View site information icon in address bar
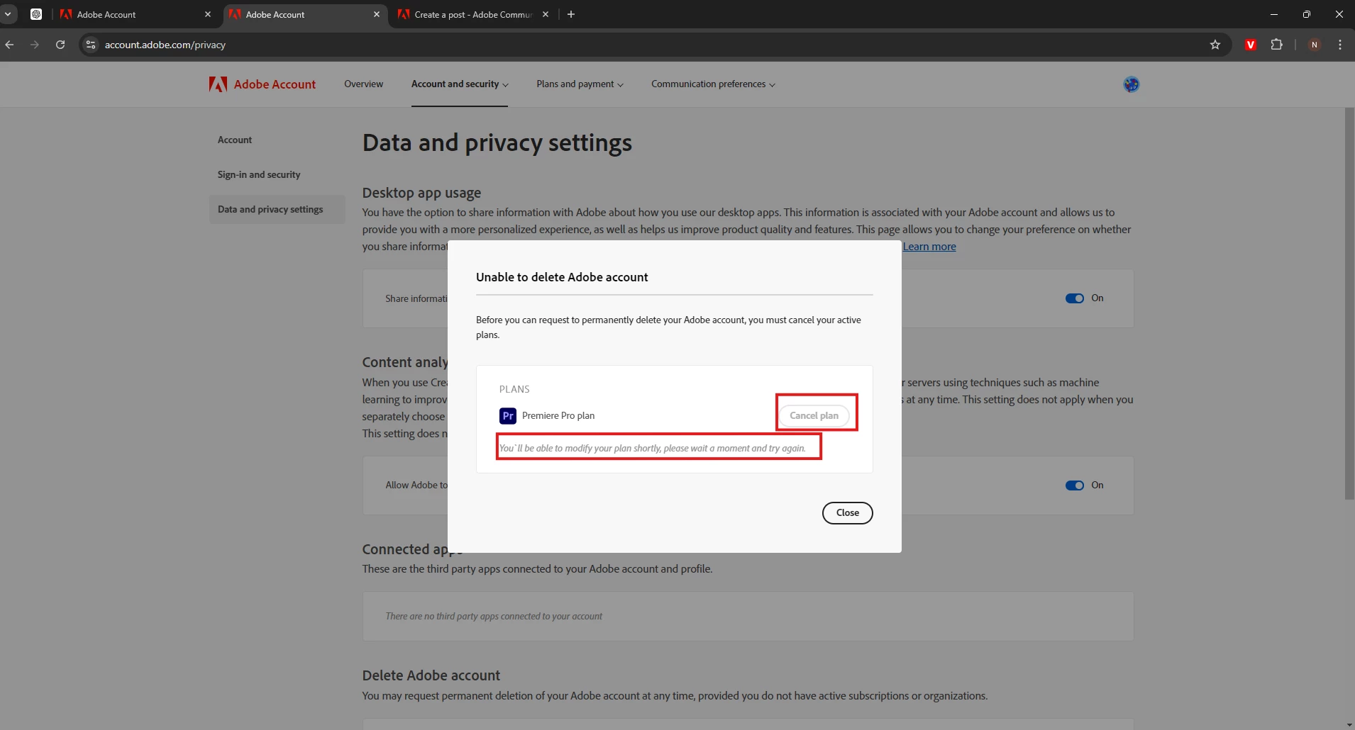1355x730 pixels. coord(91,45)
